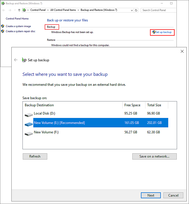
Task: Click shield icon beside Create a system repair disc
Action: click(3, 31)
